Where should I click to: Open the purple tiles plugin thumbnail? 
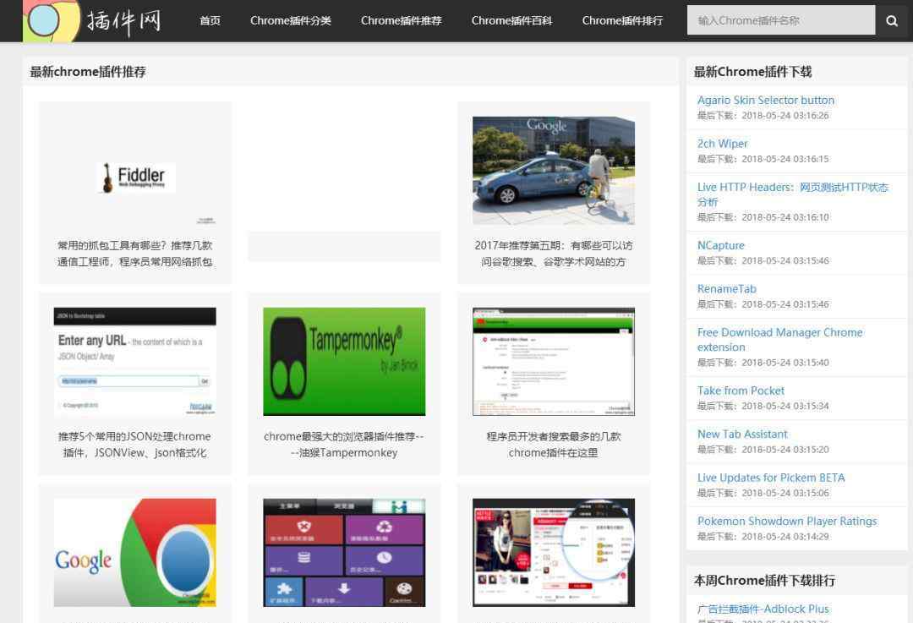click(344, 553)
